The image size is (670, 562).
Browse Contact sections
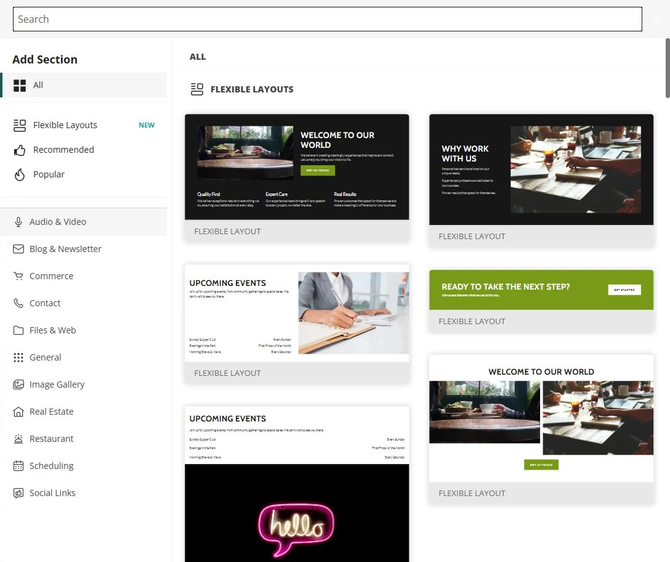click(x=84, y=303)
